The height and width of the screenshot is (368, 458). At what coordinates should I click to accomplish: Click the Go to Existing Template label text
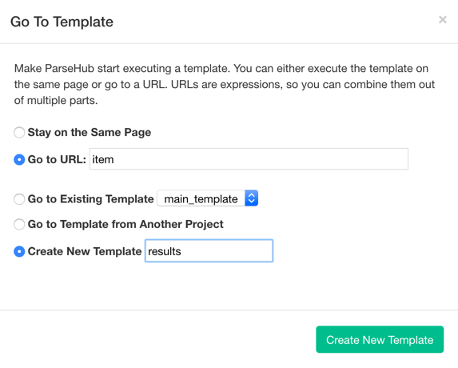pos(91,199)
